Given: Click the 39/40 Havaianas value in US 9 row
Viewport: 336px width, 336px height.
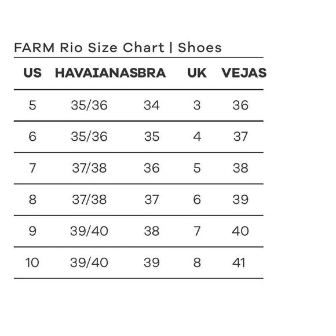Looking at the screenshot, I should pos(89,231).
